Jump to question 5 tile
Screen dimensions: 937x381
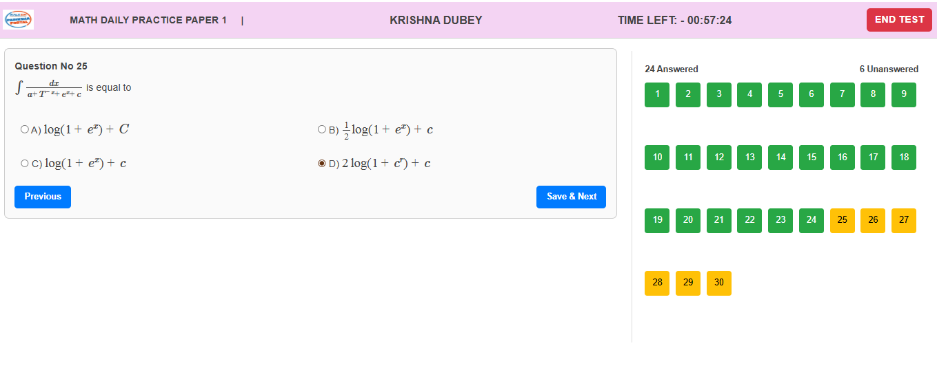780,95
